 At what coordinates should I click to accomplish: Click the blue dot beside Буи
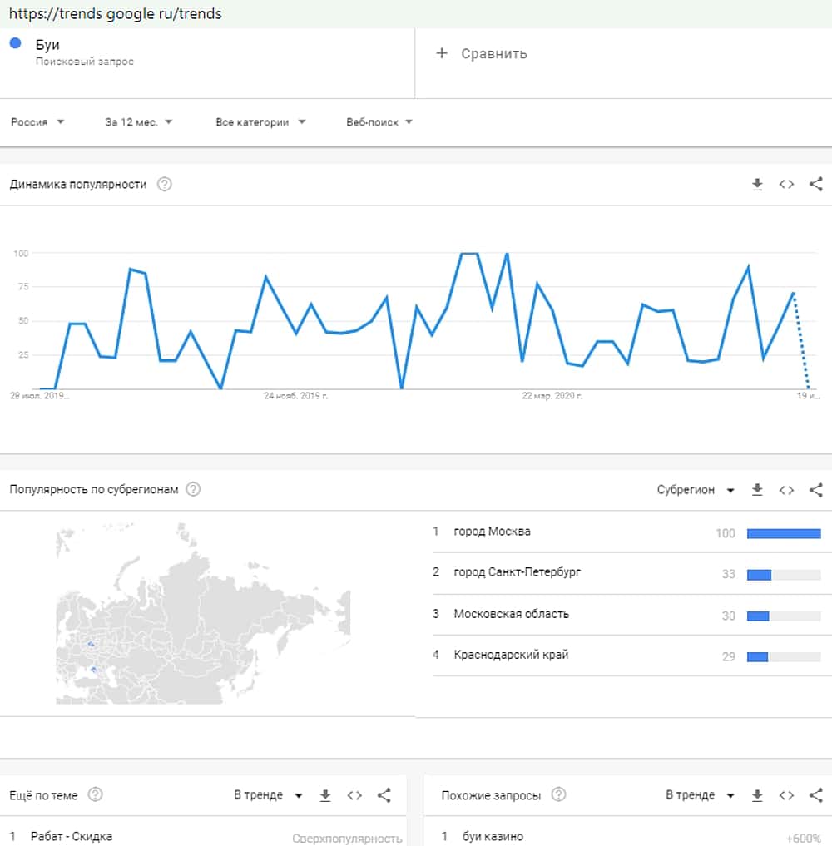[x=15, y=44]
